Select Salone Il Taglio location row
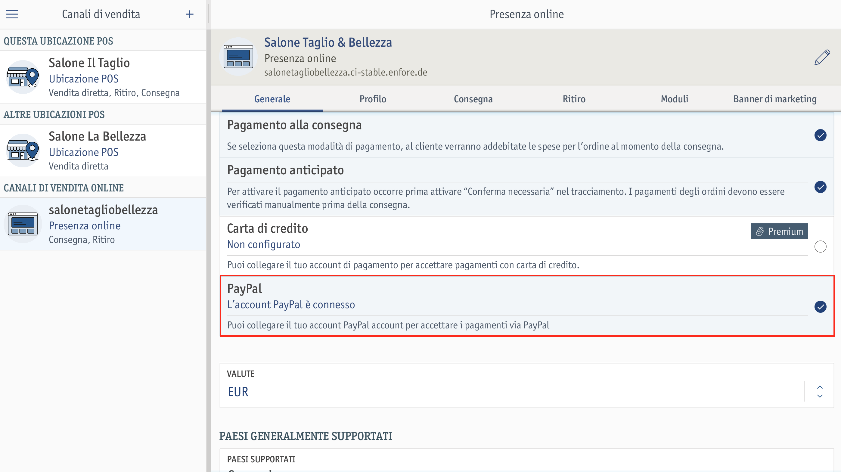Image resolution: width=841 pixels, height=472 pixels. 103,77
